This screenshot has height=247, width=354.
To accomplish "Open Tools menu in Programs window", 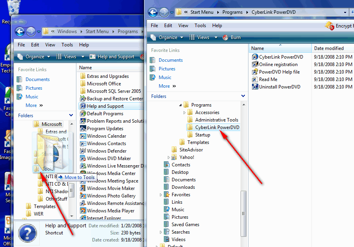I will point(67,45).
